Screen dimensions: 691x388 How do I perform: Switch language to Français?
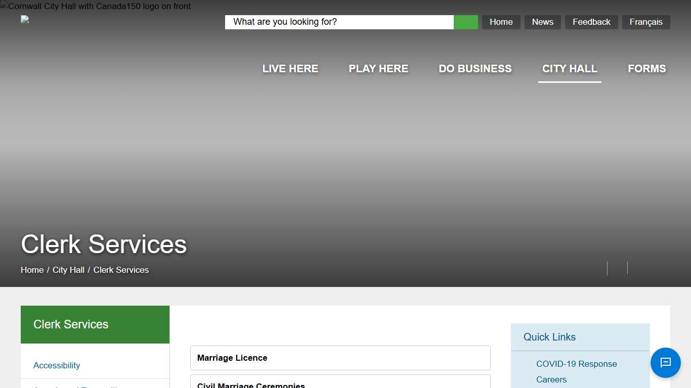[645, 22]
